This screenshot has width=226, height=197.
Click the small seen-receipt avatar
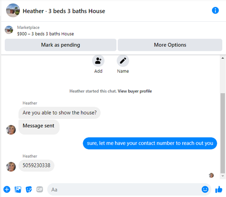pos(211,175)
